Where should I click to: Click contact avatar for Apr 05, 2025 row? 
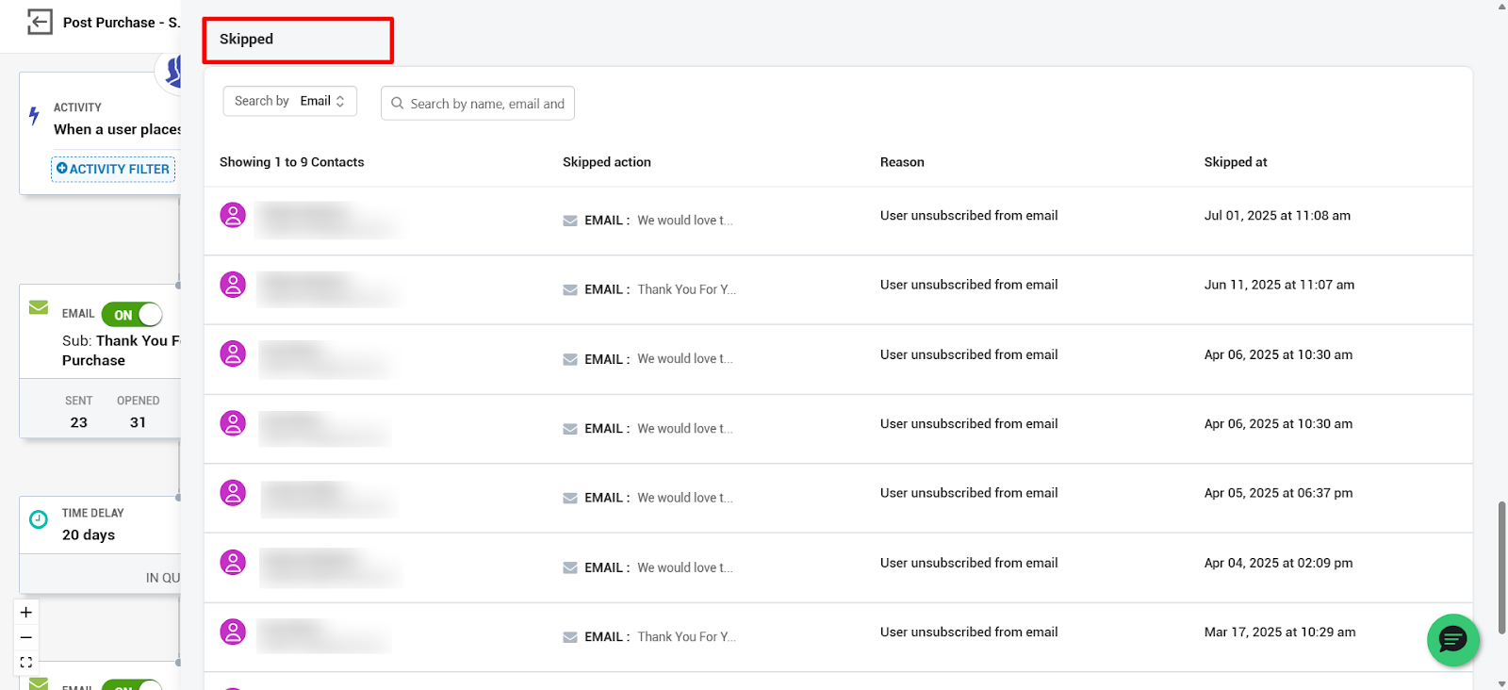(233, 493)
